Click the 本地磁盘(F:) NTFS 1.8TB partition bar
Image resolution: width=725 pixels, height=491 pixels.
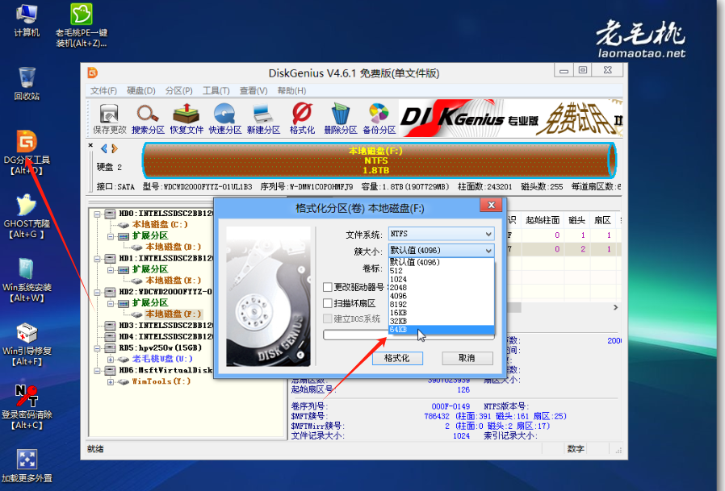coord(378,160)
